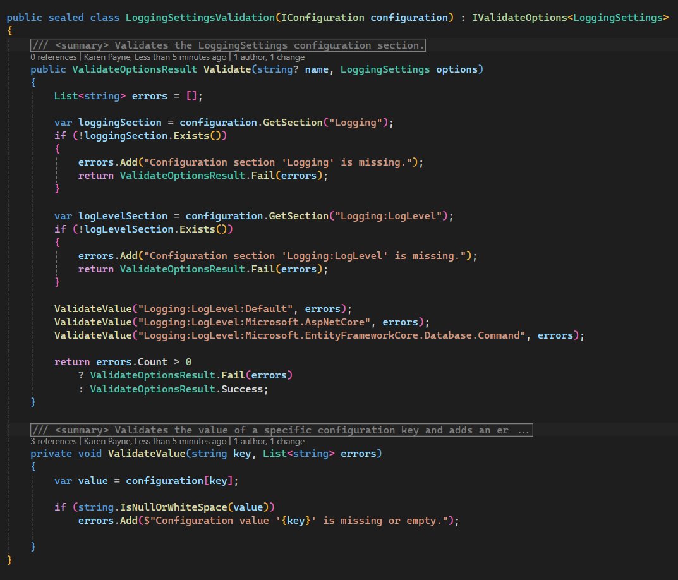678x580 pixels.
Task: Click the IConfiguration parameter type
Action: (322, 18)
